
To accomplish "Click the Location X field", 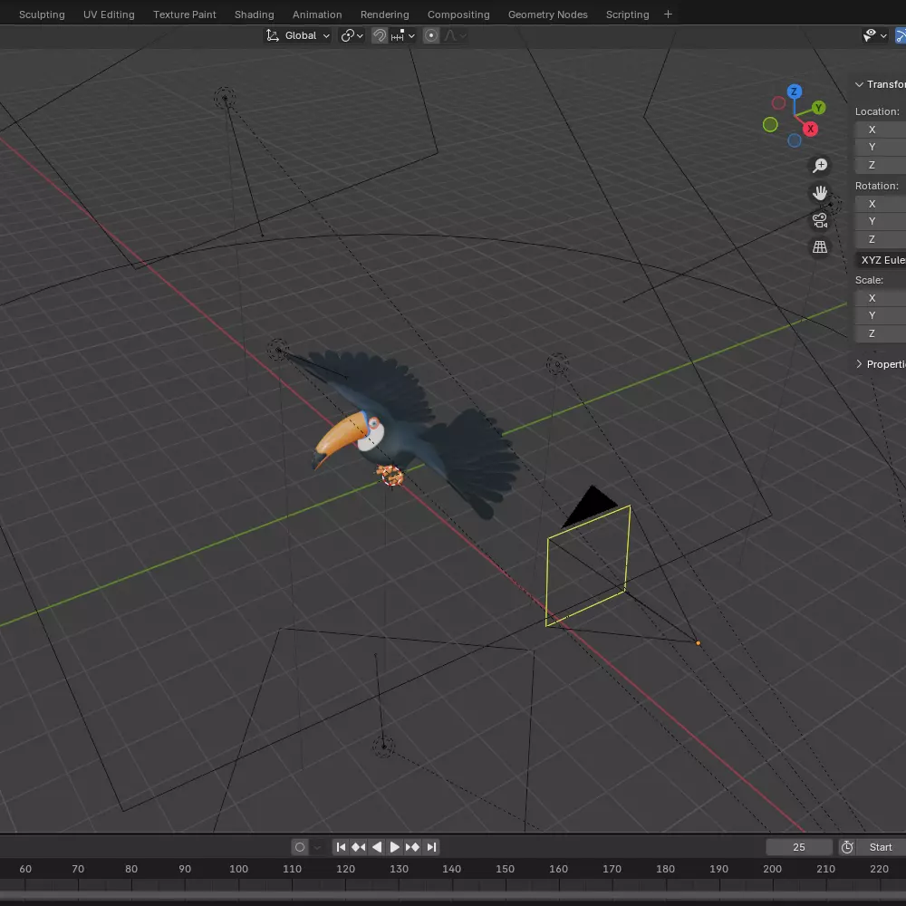I will (x=880, y=130).
